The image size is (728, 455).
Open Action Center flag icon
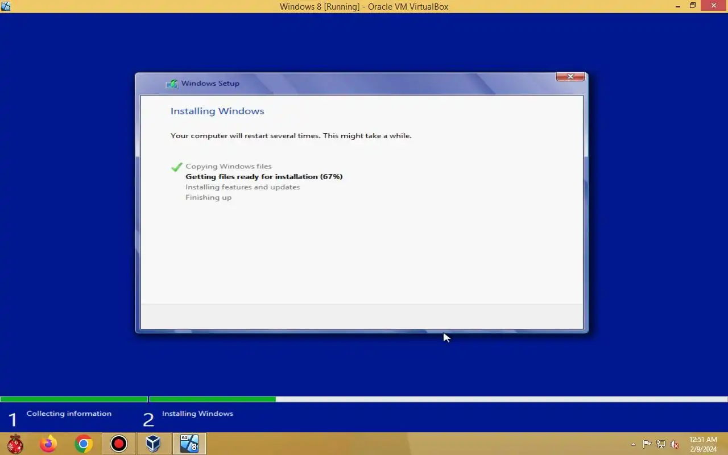pyautogui.click(x=647, y=444)
